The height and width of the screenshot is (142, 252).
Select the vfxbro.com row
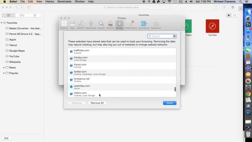click(x=122, y=94)
